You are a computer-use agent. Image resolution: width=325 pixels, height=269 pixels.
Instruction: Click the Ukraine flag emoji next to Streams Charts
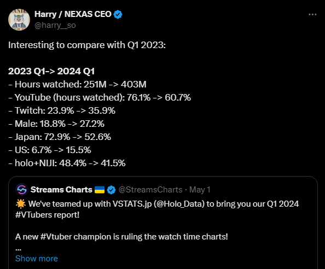pyautogui.click(x=100, y=190)
